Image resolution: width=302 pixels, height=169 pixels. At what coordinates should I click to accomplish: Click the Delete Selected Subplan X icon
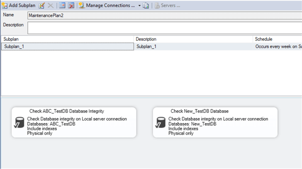click(50, 6)
